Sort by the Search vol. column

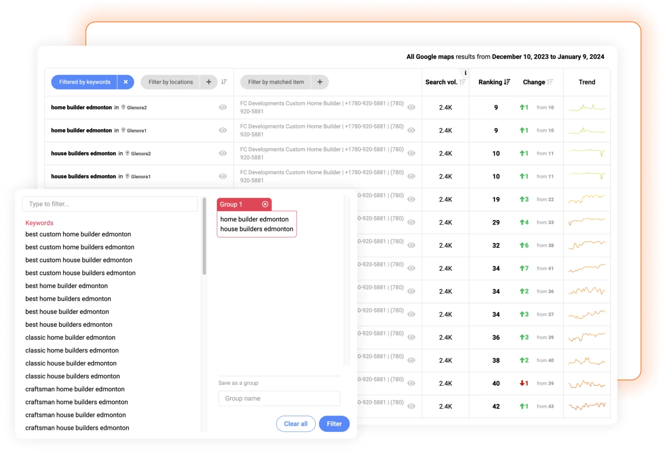(462, 82)
